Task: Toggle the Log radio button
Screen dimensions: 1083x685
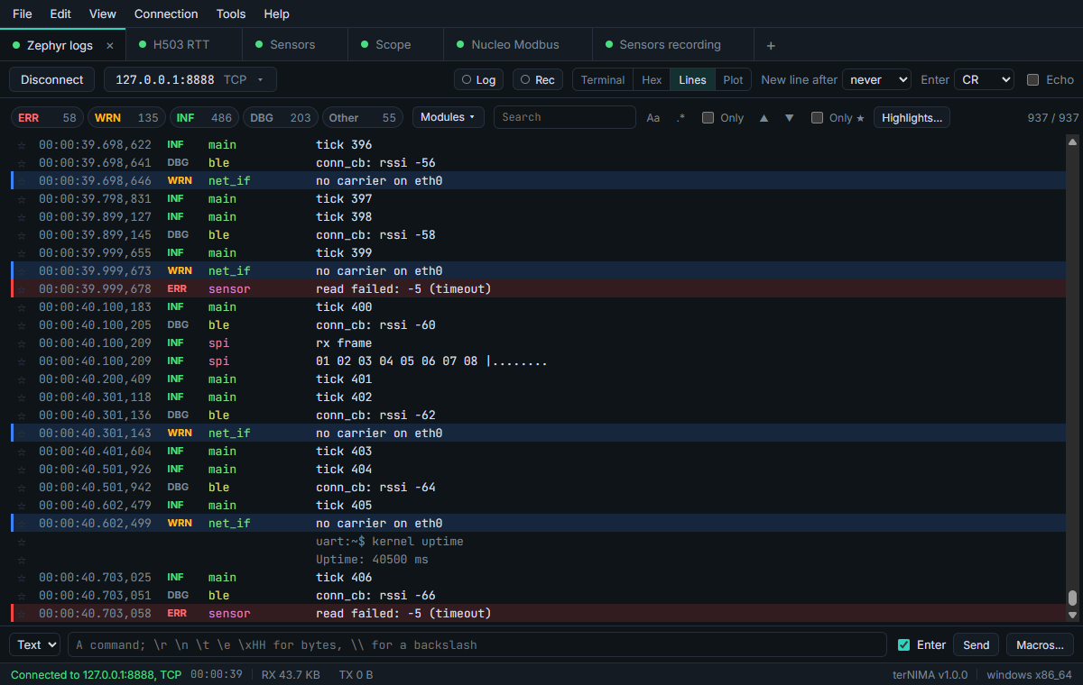Action: (x=478, y=80)
